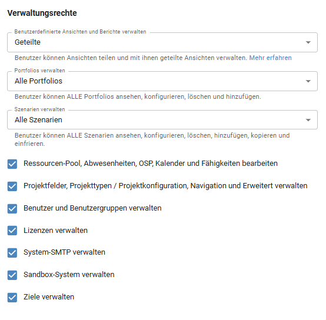Open the Portfolios verwalten combo box
The height and width of the screenshot is (320, 326).
click(162, 81)
